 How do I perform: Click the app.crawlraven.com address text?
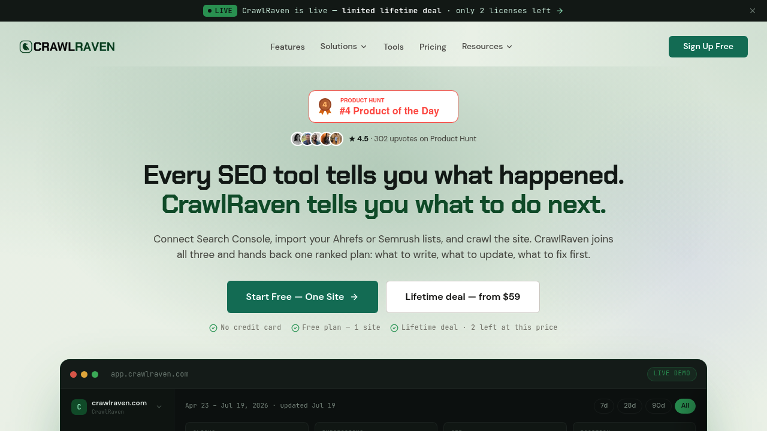[150, 374]
